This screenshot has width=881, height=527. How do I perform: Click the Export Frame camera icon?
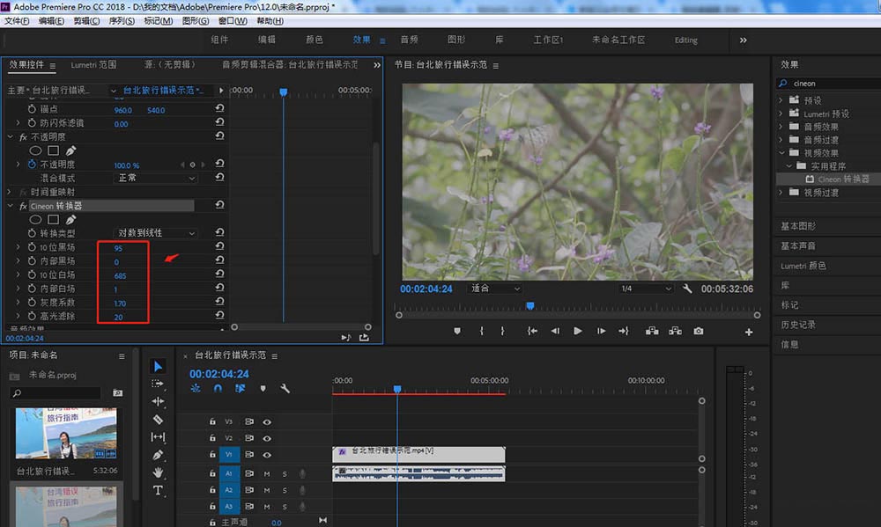click(x=699, y=331)
